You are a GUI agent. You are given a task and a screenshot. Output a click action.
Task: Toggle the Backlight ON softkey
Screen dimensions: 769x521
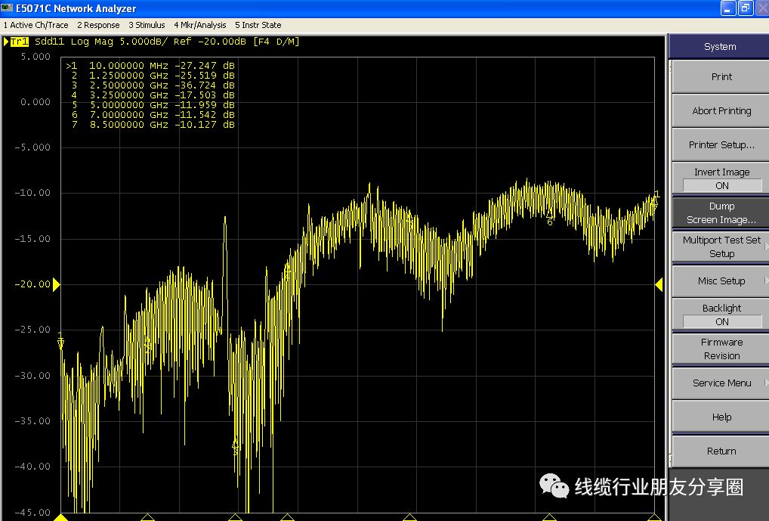pyautogui.click(x=721, y=315)
